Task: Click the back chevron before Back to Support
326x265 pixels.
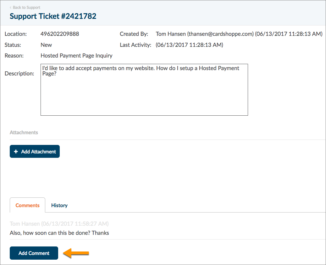Action: click(x=11, y=7)
